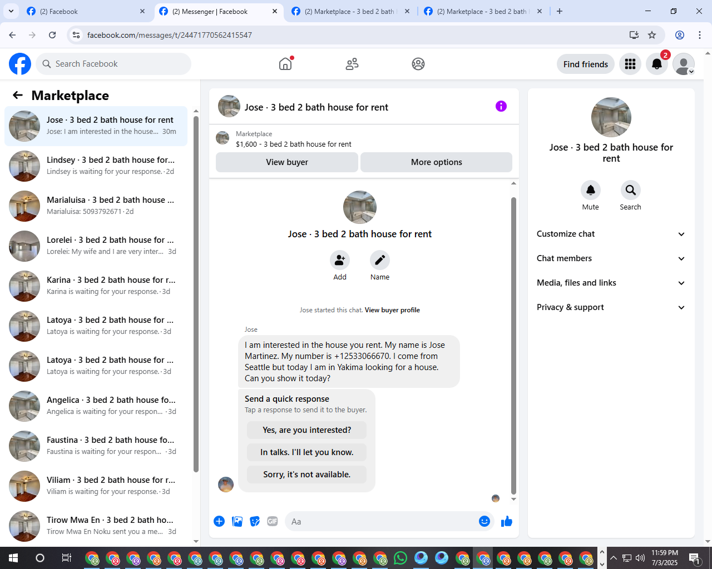Screen dimensions: 712x569
Task: Send 'Sorry, it's not available.' response
Action: (x=307, y=475)
